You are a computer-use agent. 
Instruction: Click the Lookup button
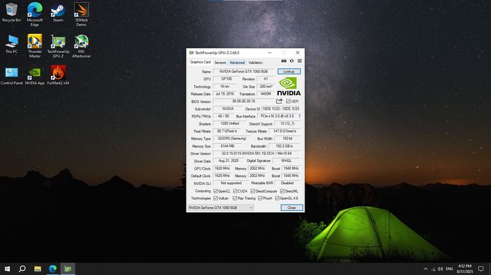(290, 71)
